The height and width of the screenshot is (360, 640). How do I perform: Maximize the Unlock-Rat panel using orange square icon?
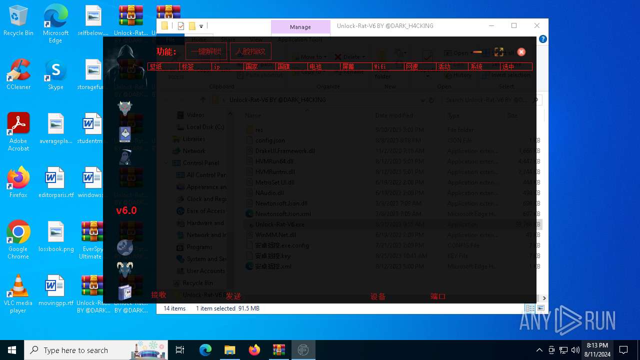[498, 52]
